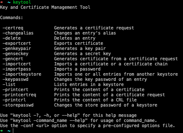This screenshot has width=183, height=133.
Task: Select the '-gencert' command name
Action: coord(13,59)
